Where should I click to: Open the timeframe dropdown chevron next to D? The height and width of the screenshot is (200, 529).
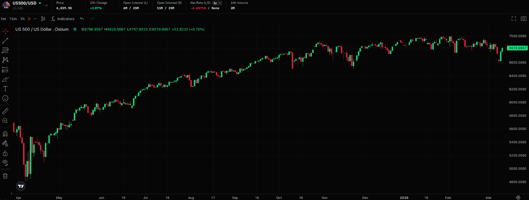pos(35,19)
